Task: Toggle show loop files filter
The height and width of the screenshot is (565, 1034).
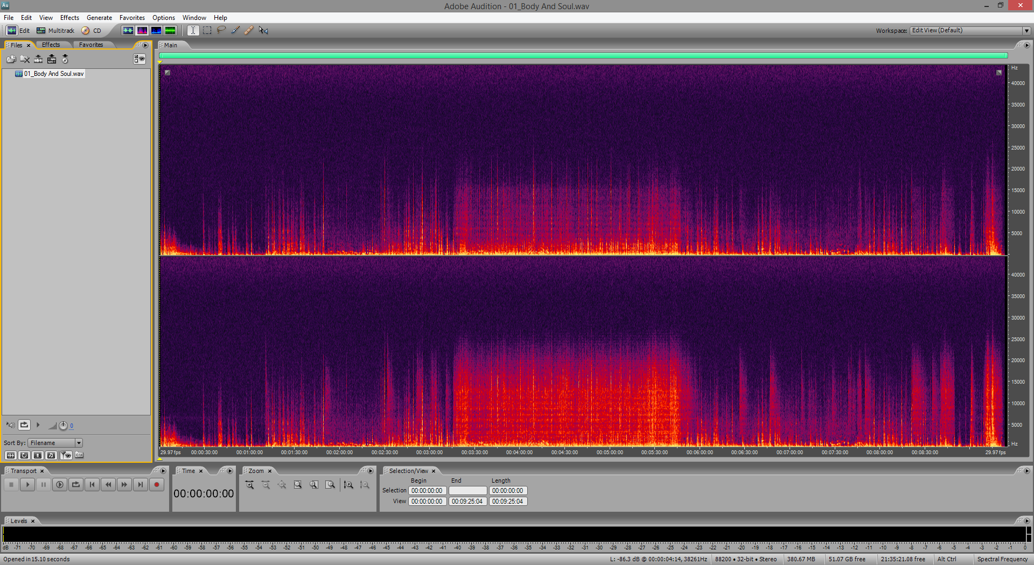Action: pos(24,455)
